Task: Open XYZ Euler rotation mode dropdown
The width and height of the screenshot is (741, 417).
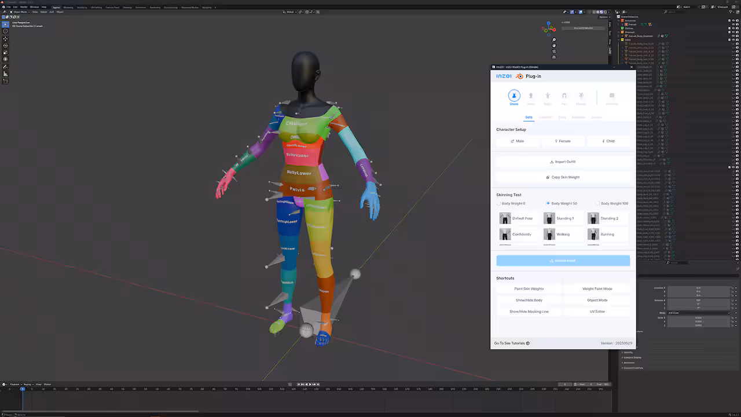Action: [x=698, y=313]
